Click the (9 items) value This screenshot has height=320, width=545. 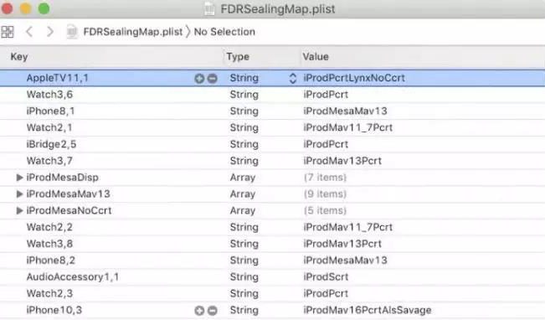coord(325,194)
